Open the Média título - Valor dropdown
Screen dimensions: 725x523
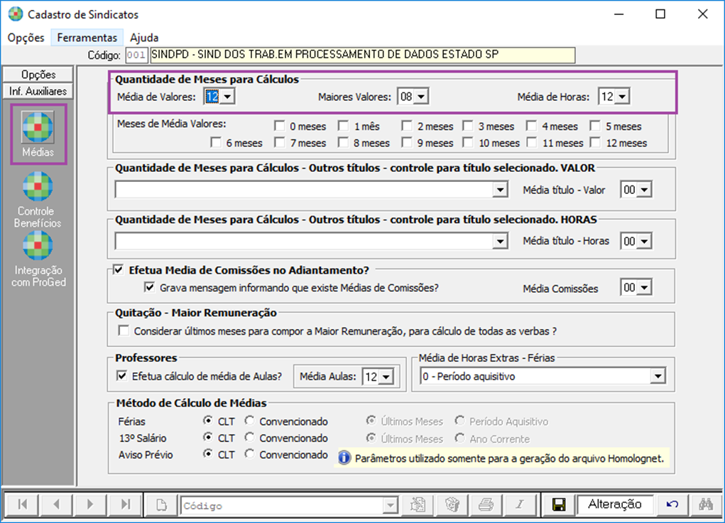click(645, 190)
